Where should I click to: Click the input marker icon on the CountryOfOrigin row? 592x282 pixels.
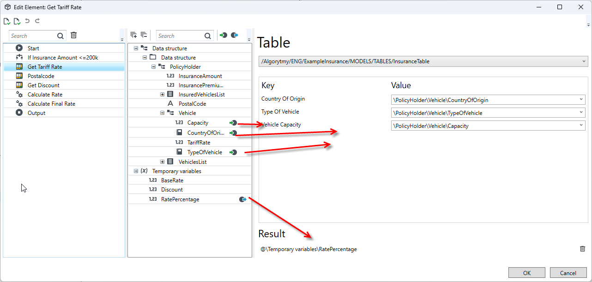click(233, 133)
